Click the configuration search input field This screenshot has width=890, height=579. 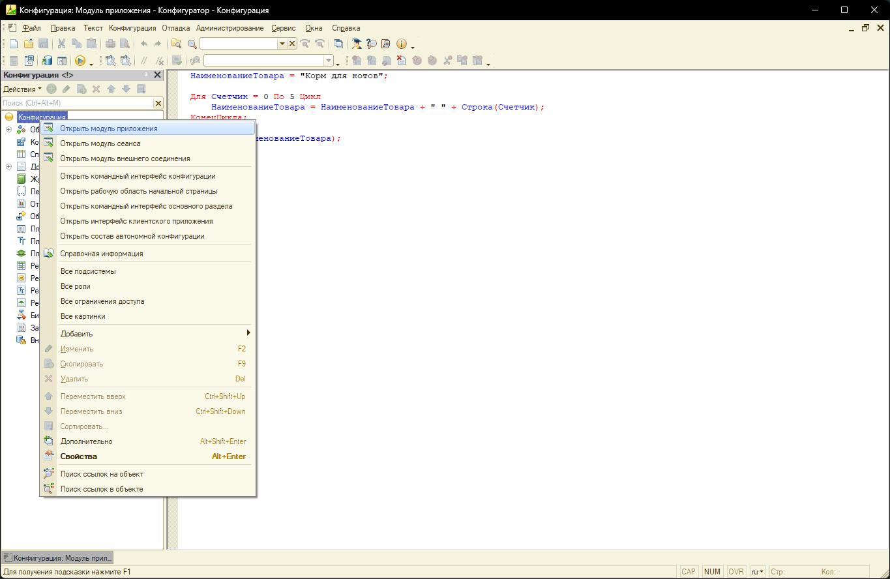click(x=77, y=103)
